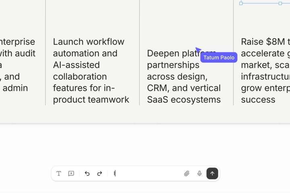Select the Deepen platform partnerships text block
Viewport: 290px width, 193px height.
(184, 76)
